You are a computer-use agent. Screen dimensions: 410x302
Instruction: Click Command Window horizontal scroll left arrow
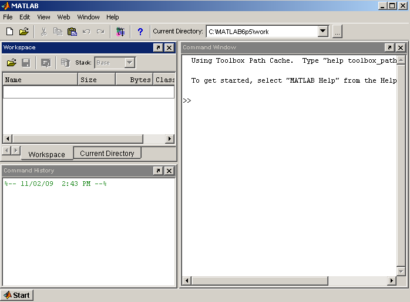coord(187,281)
